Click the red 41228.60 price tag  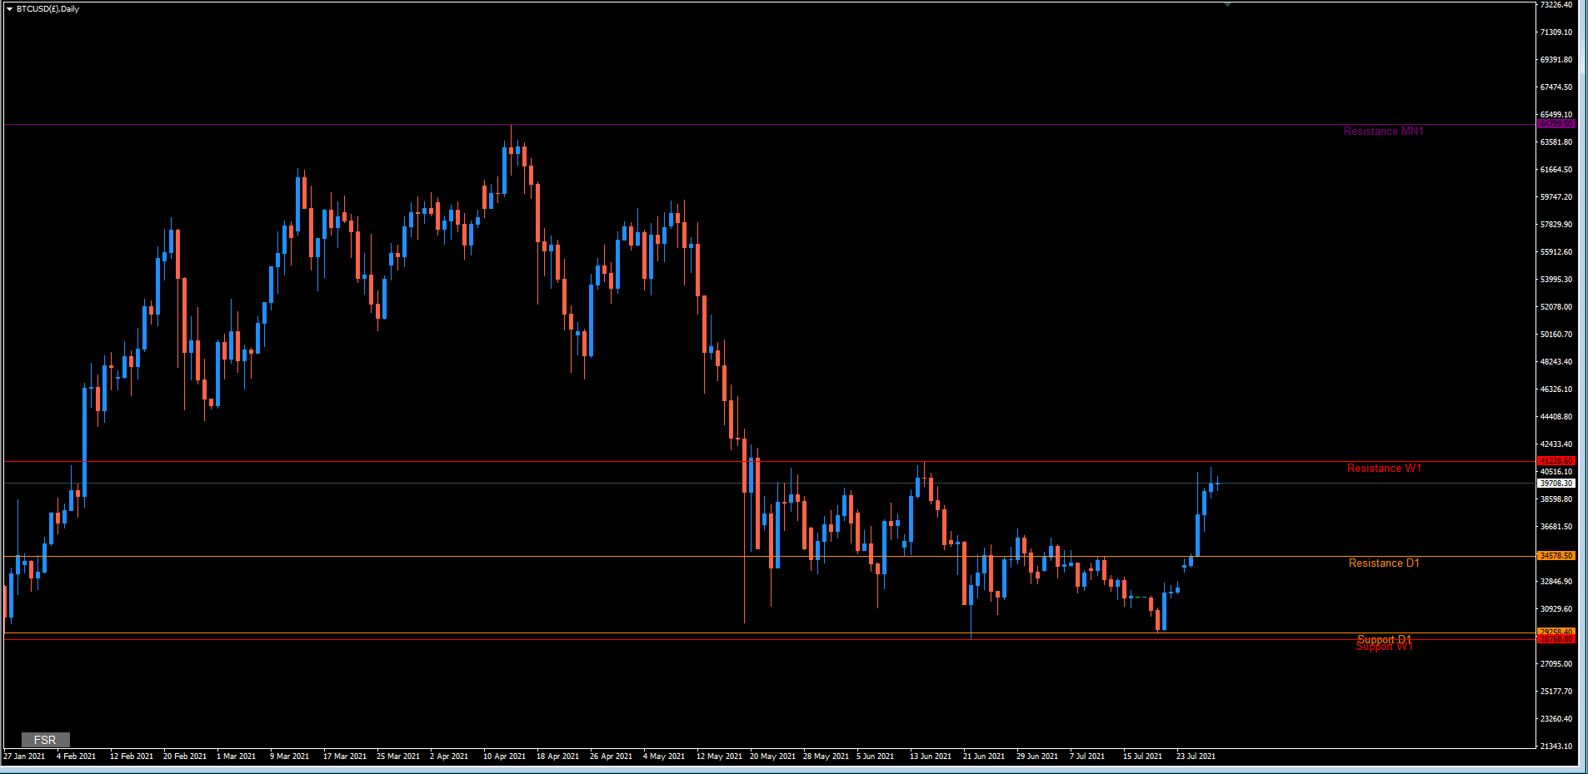(1556, 461)
